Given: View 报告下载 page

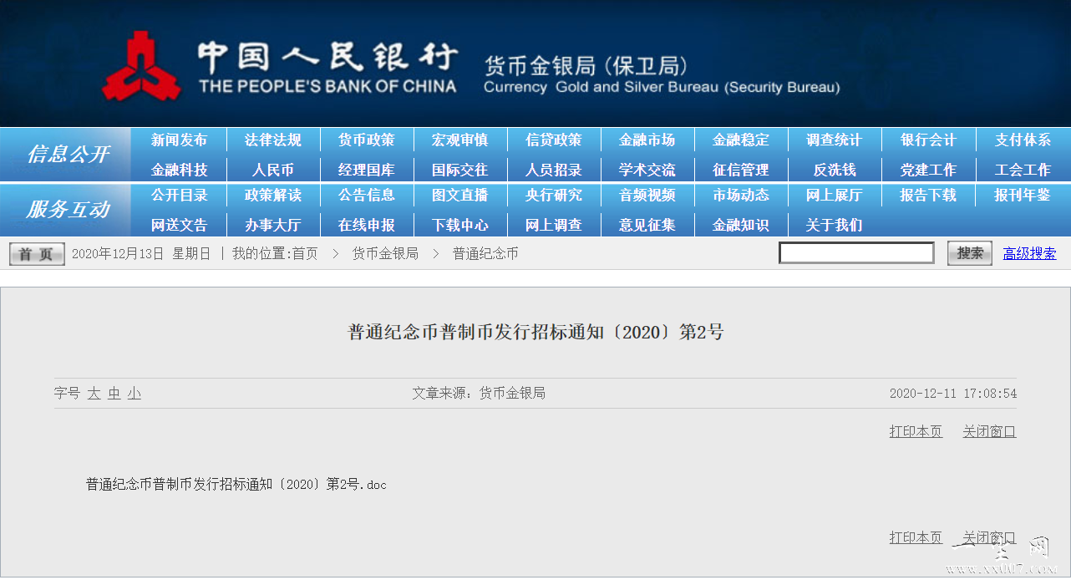Looking at the screenshot, I should point(927,196).
